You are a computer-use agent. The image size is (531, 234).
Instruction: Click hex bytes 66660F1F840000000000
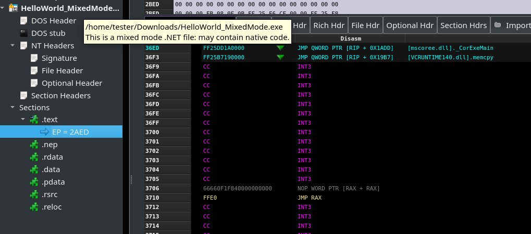[x=238, y=188]
